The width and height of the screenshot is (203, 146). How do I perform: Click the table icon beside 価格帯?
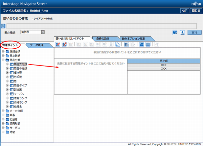pos(12,73)
